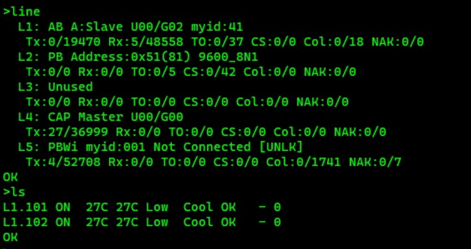
Task: Click the 'L1.101 ON' unit row
Action: point(142,207)
